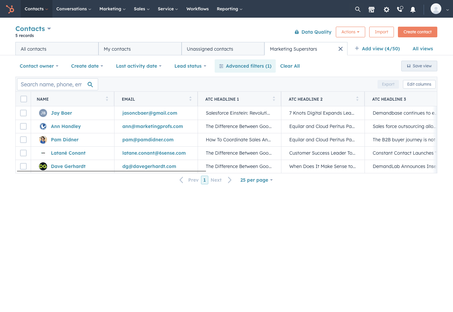Image resolution: width=453 pixels, height=312 pixels.
Task: Click Add view (4/50)
Action: point(377,49)
